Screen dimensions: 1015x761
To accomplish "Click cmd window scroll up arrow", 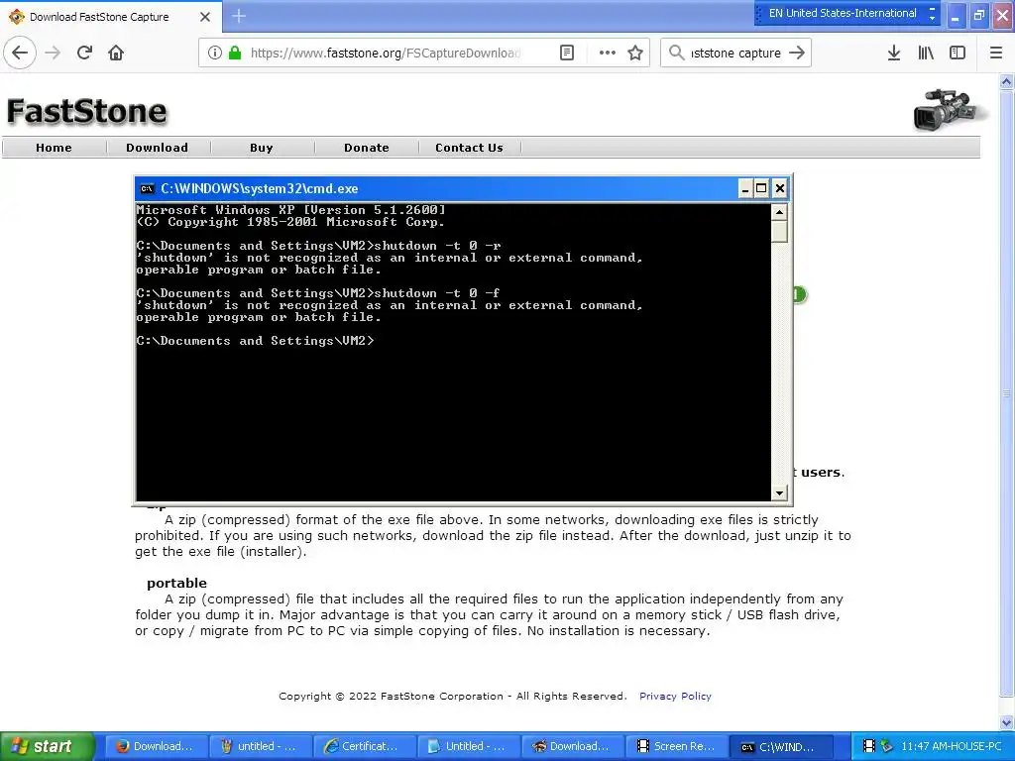I will [779, 212].
